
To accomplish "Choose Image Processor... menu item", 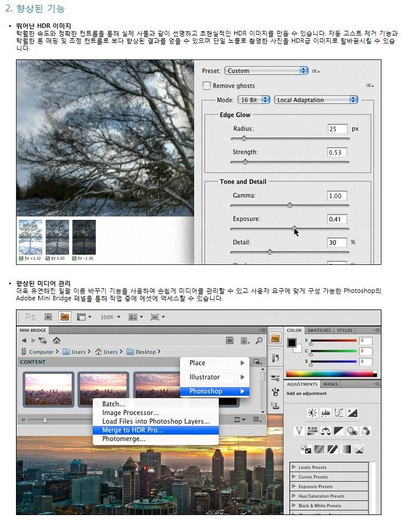I will (x=155, y=412).
